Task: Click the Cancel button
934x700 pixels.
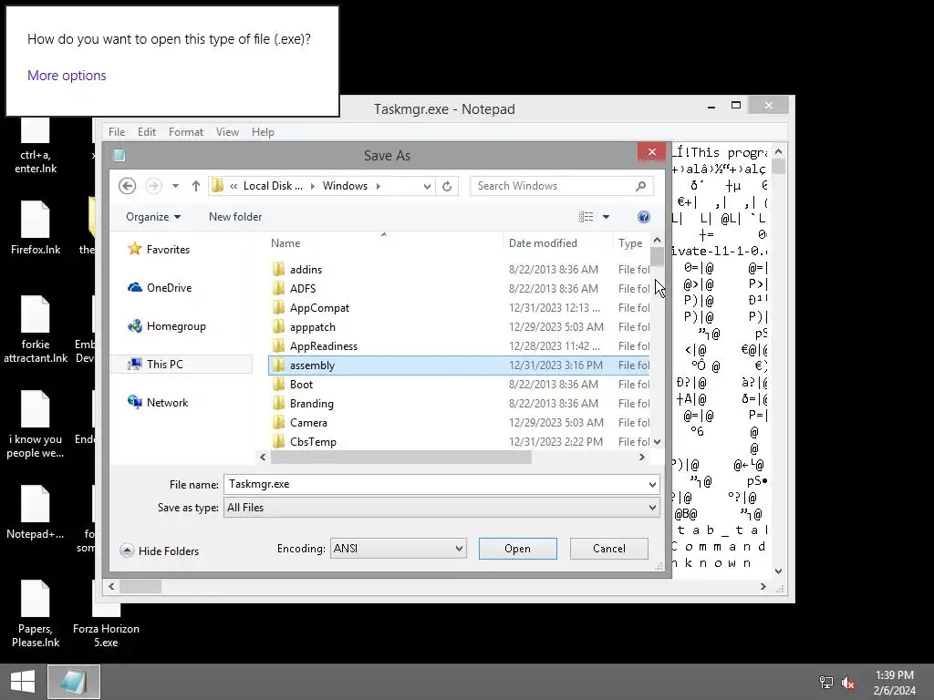Action: (x=608, y=549)
